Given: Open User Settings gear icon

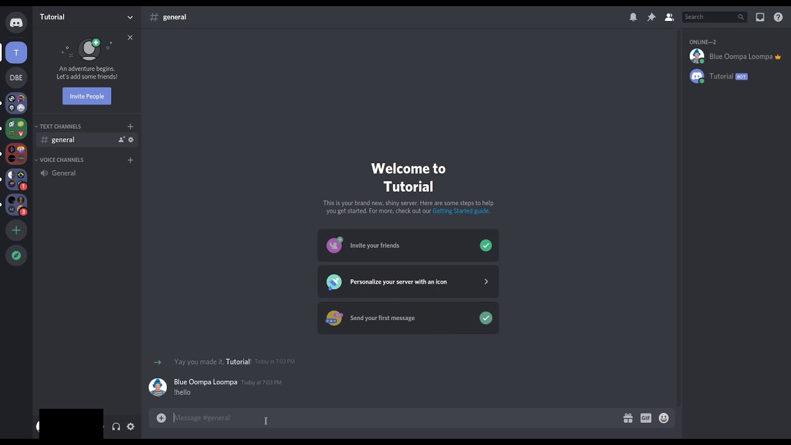Looking at the screenshot, I should (x=130, y=426).
